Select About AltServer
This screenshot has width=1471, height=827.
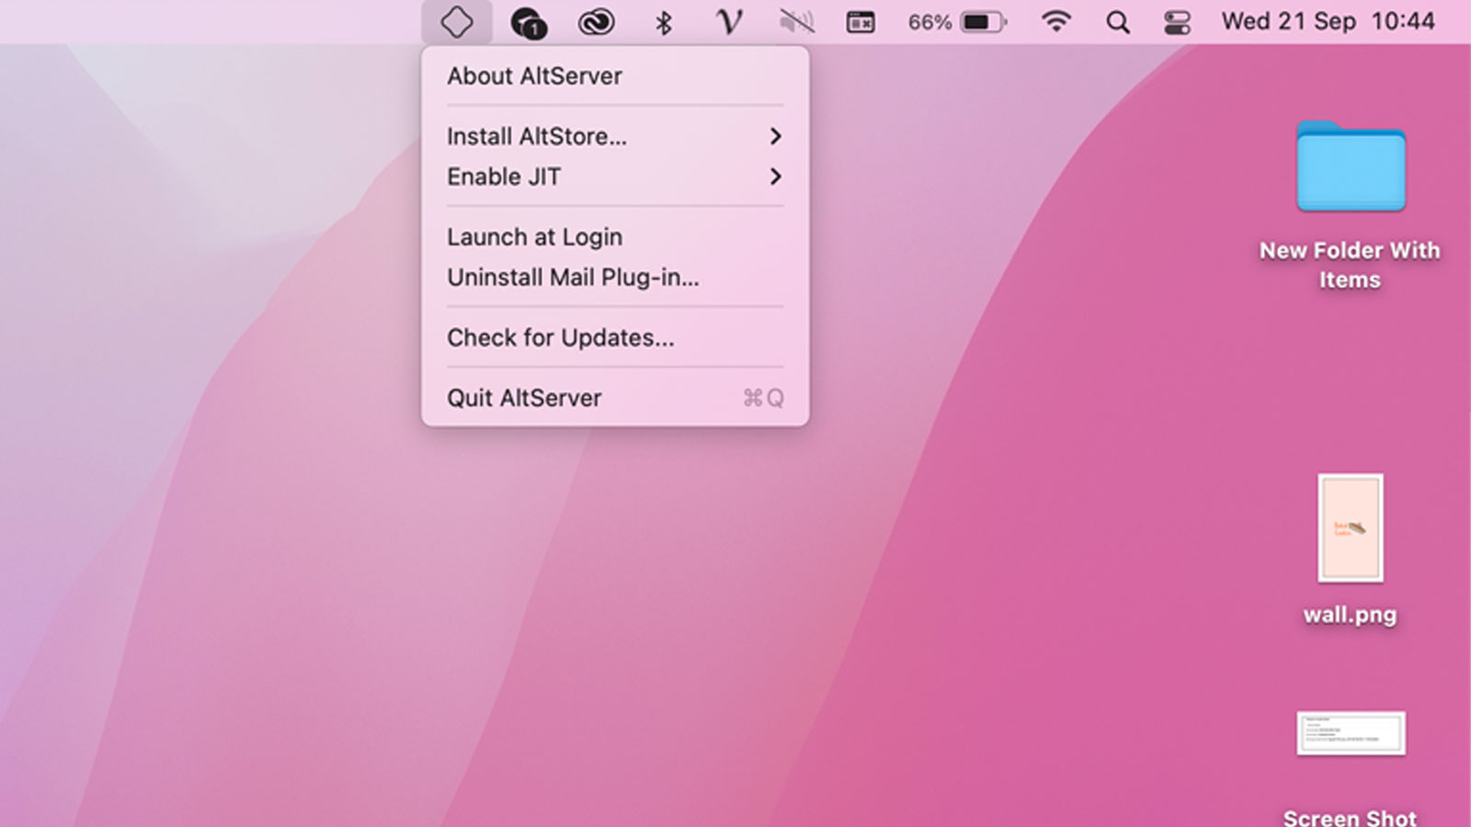coord(615,76)
